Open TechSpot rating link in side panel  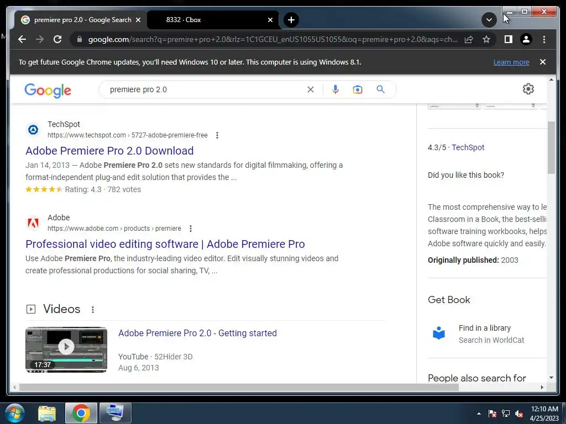click(x=468, y=147)
